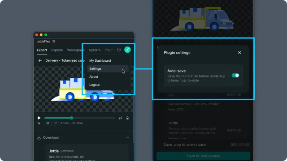This screenshot has height=161, width=287.
Task: Click the "958.02 KB" size value
Action: tap(240, 144)
